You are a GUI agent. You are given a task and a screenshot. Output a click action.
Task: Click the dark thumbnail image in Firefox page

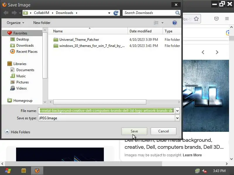(x=60, y=154)
